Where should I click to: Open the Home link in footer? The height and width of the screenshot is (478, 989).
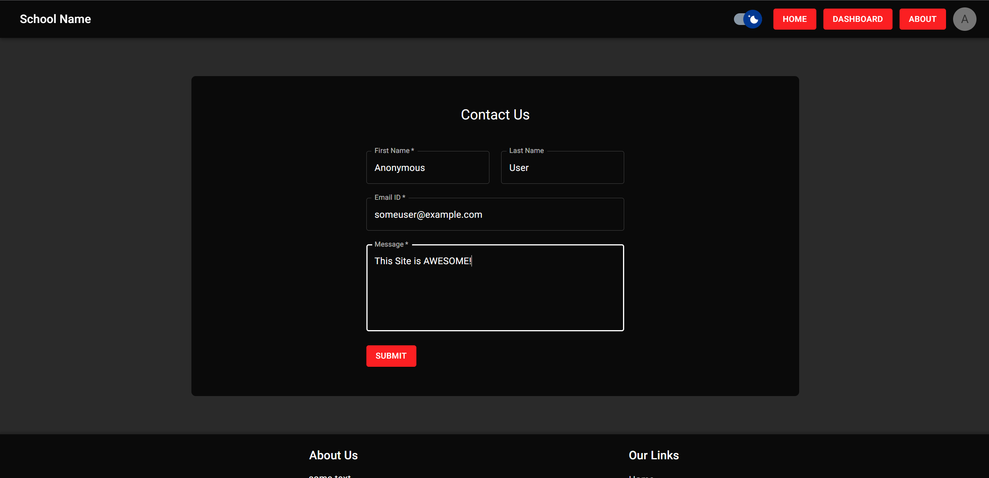641,476
